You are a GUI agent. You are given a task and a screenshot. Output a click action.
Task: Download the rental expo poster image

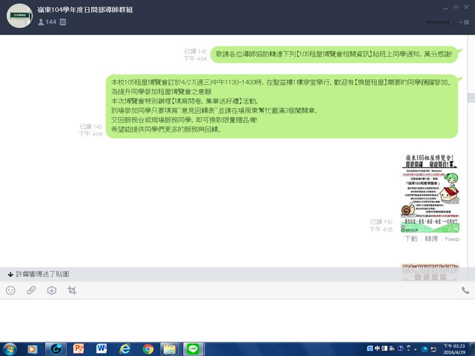click(411, 239)
